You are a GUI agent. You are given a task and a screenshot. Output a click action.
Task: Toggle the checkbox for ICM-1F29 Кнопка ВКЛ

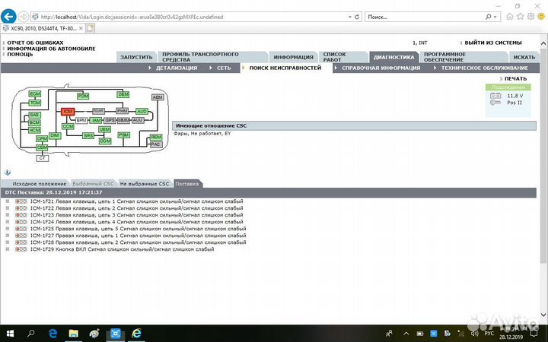[x=8, y=249]
